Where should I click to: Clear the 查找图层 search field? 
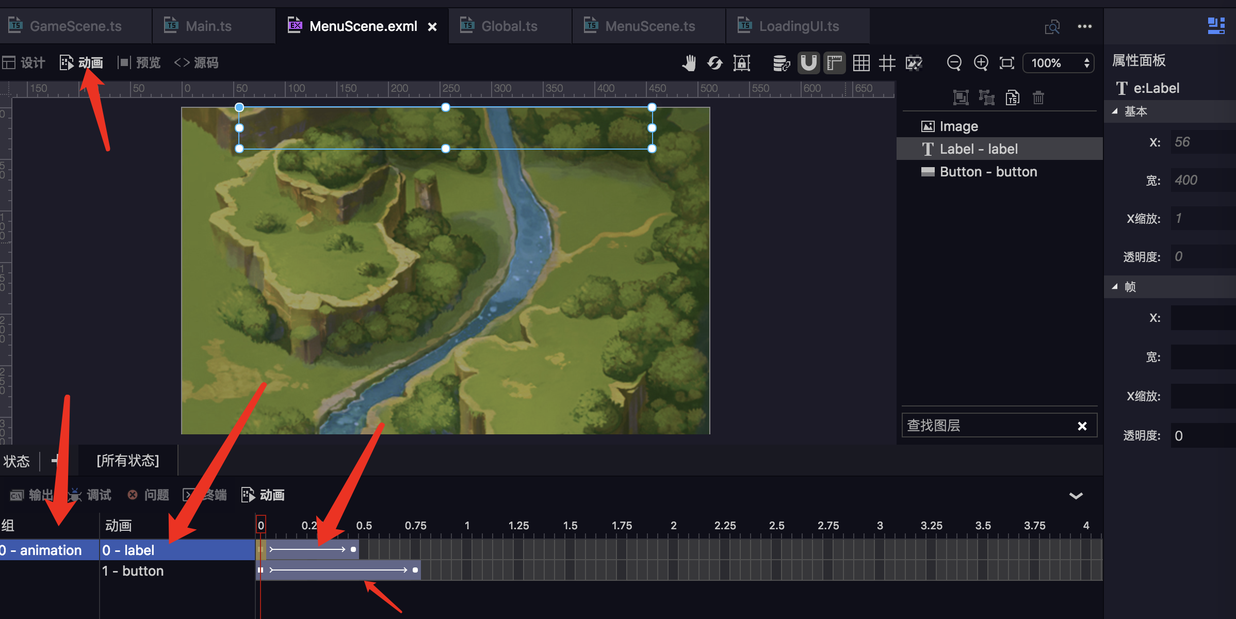click(x=1082, y=426)
